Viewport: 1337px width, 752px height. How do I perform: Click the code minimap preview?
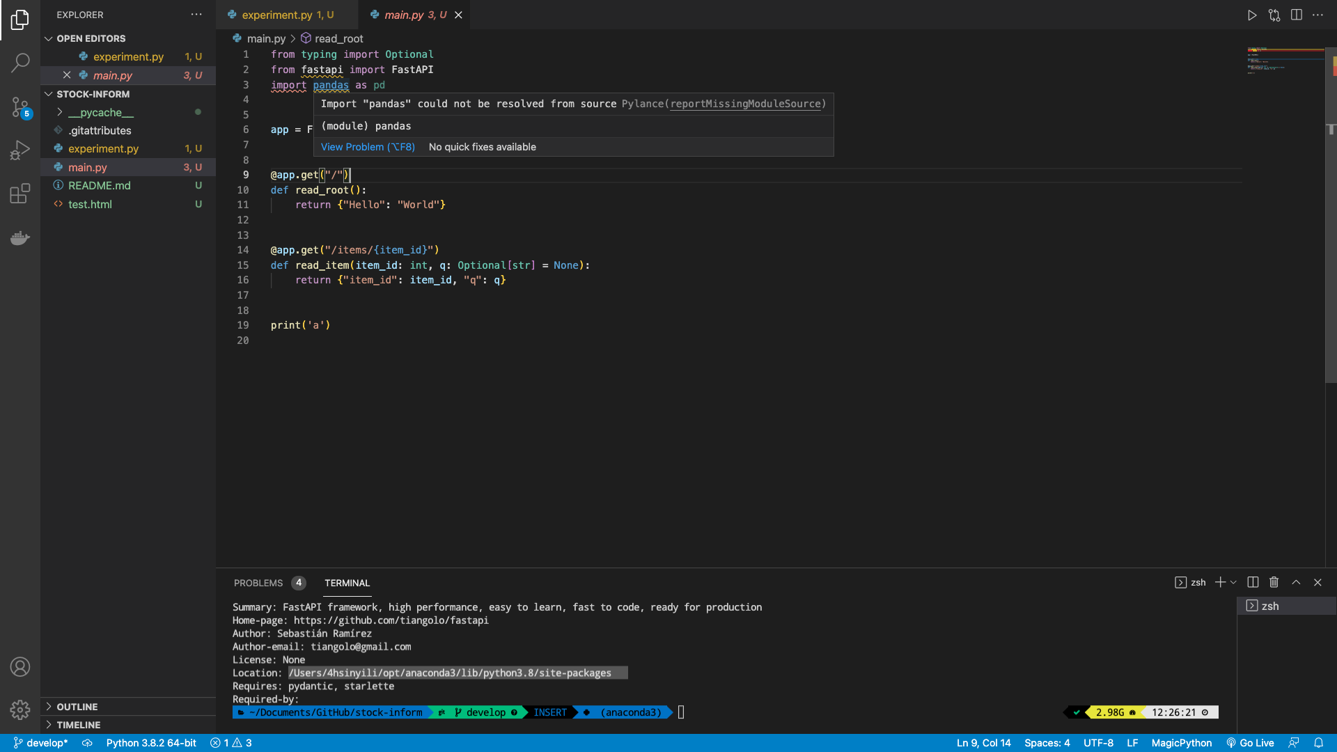click(x=1285, y=61)
